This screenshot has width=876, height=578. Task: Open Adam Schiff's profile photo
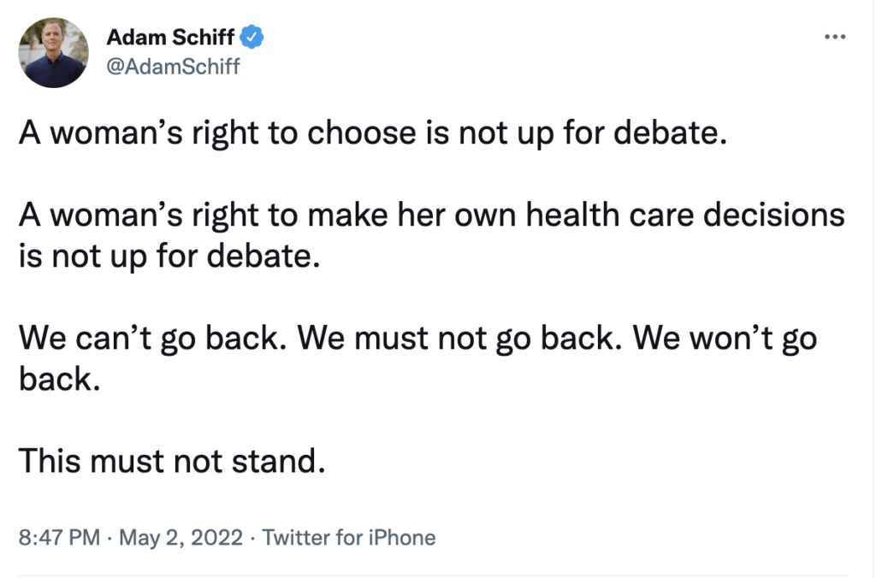pos(53,53)
